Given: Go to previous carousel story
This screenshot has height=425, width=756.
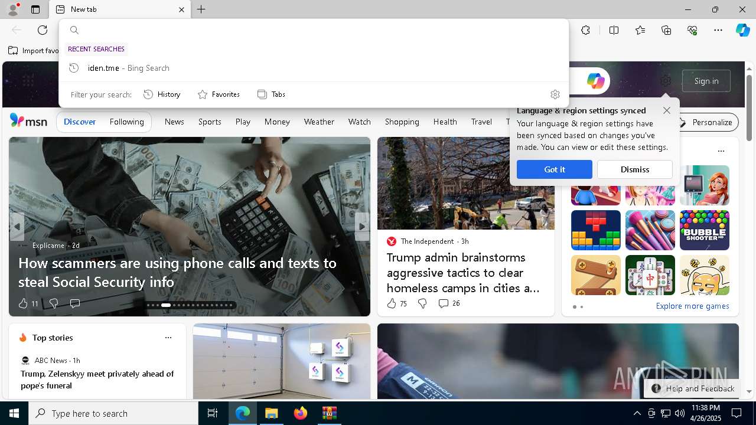Looking at the screenshot, I should pos(17,227).
